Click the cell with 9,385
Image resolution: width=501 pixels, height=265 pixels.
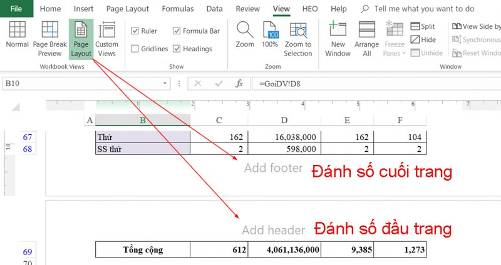(x=348, y=249)
